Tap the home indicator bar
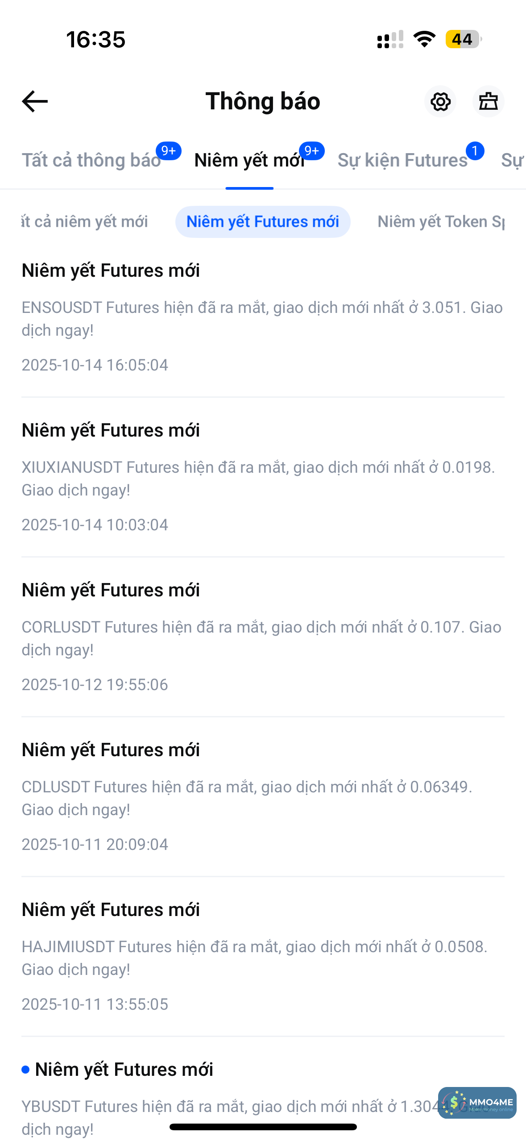The height and width of the screenshot is (1141, 526). point(263,1127)
